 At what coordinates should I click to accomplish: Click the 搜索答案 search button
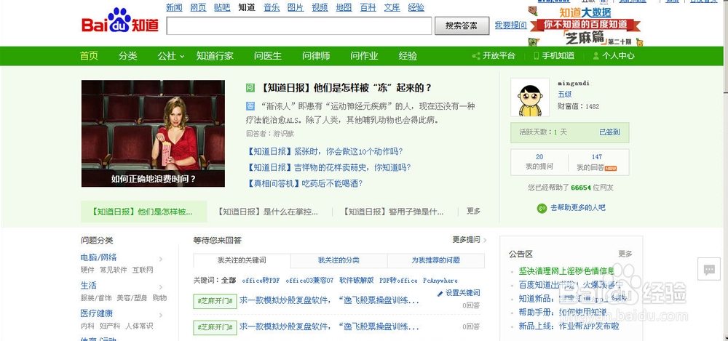462,26
